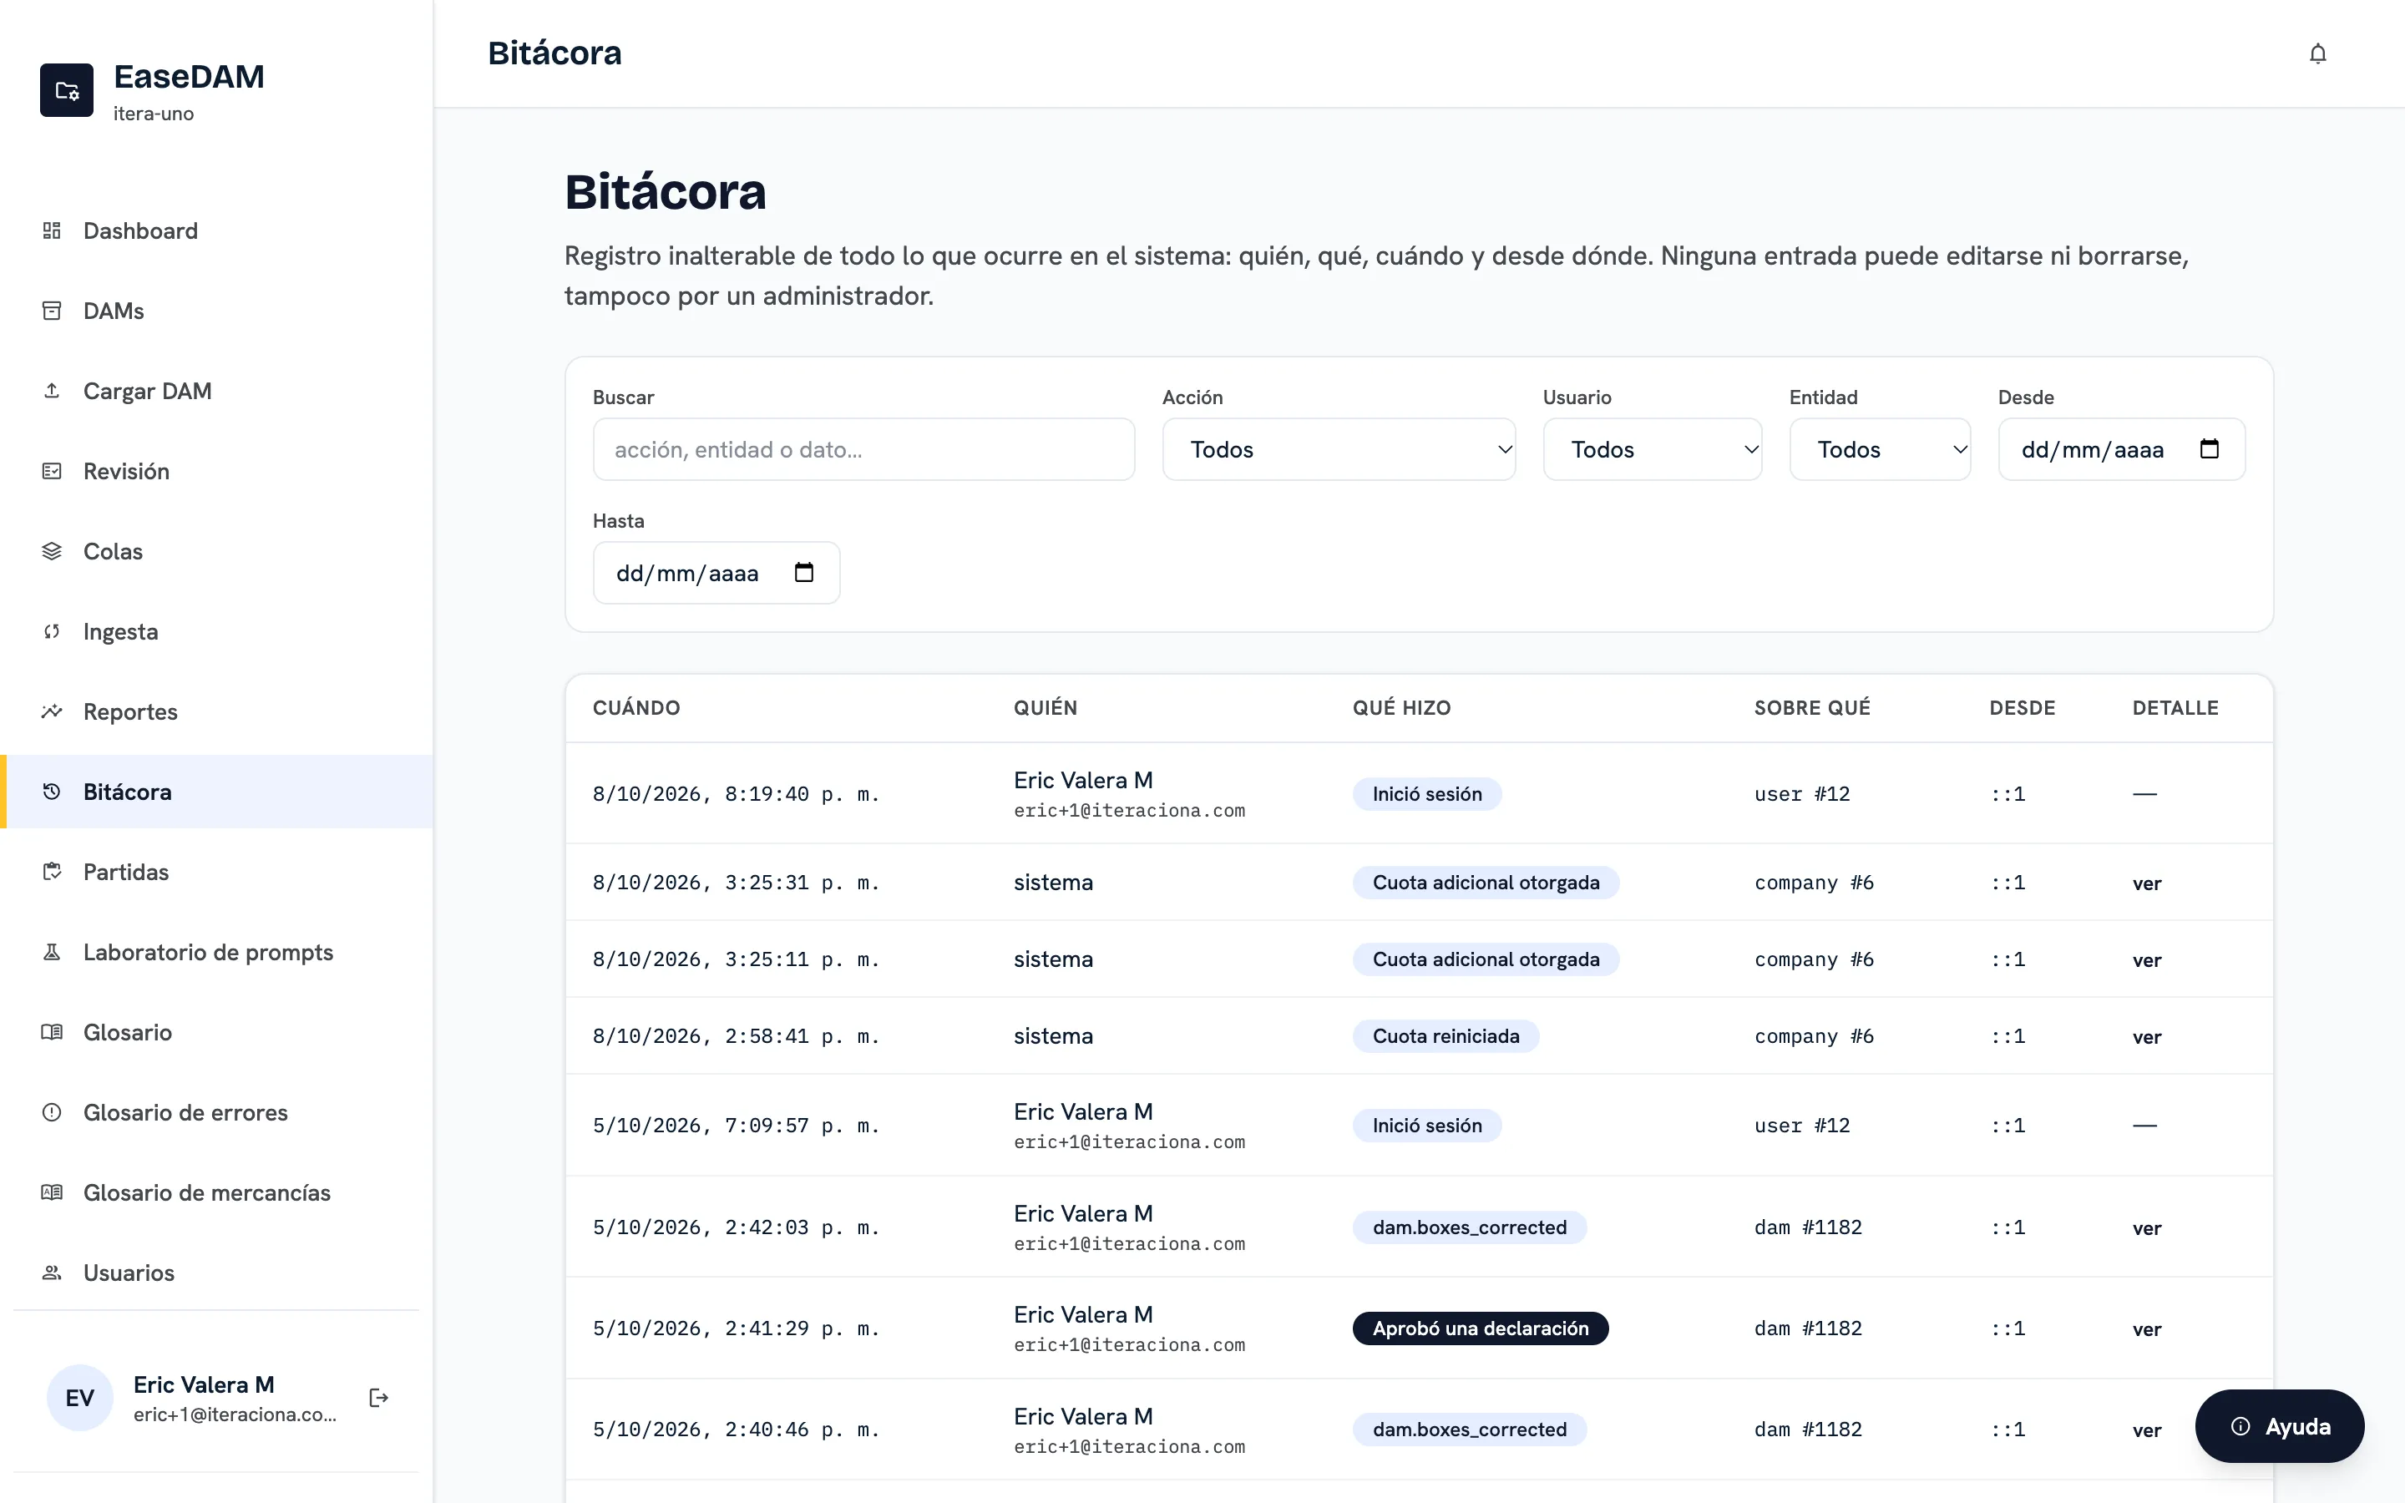Click dam.boxes_corrected badge at 2:40:46 p. m.

(x=1469, y=1430)
